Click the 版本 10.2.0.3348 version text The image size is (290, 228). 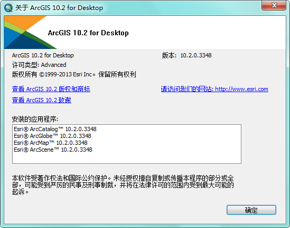[x=187, y=55]
